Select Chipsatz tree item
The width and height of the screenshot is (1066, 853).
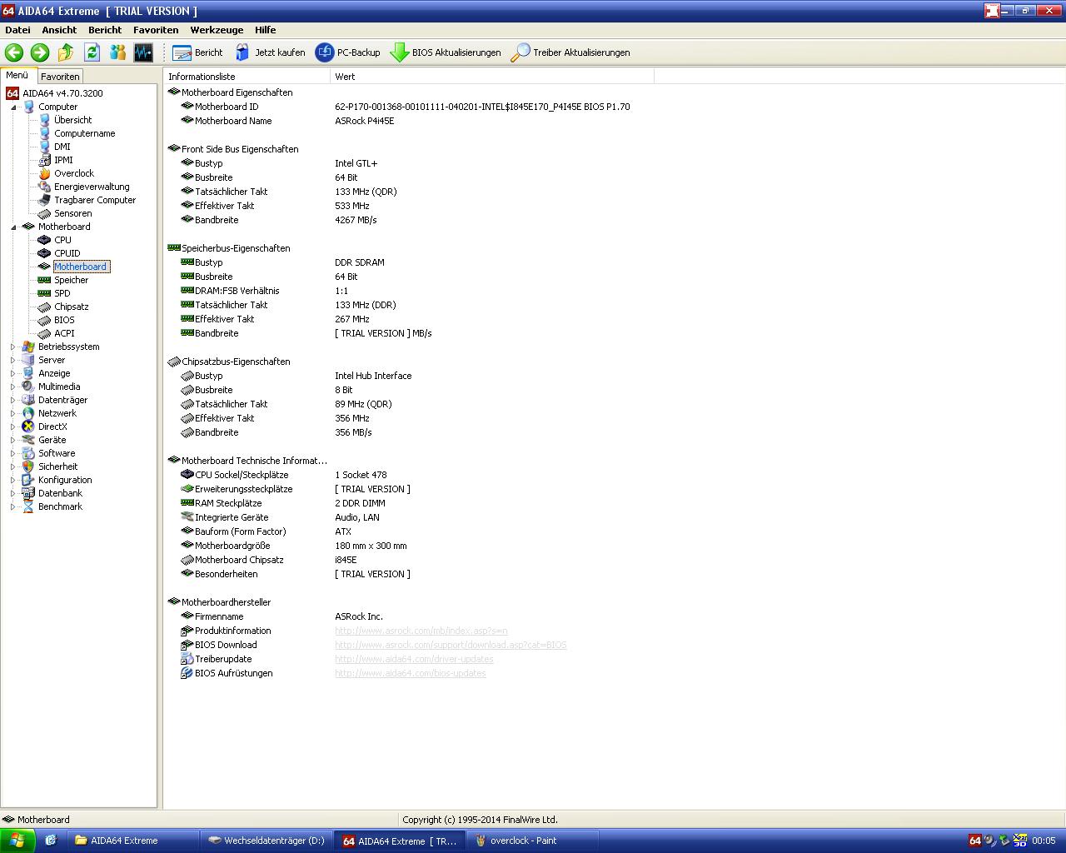click(71, 307)
